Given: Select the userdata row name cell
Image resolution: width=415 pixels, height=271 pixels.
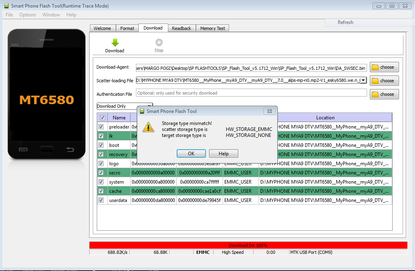Looking at the screenshot, I should (118, 200).
